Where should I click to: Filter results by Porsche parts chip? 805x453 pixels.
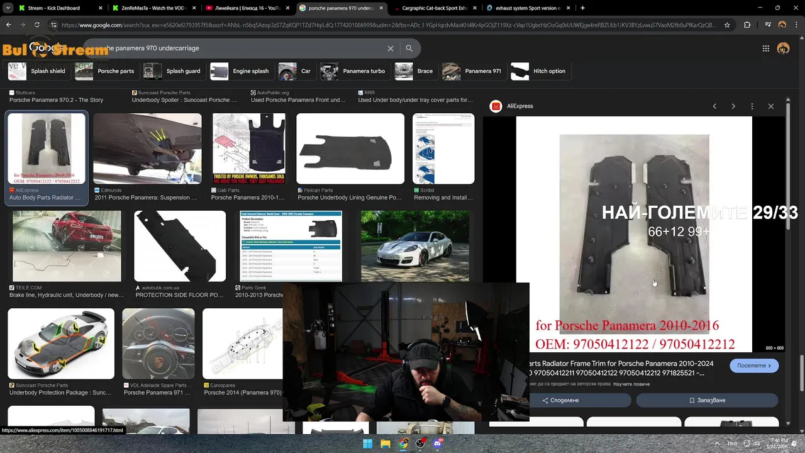(x=106, y=71)
